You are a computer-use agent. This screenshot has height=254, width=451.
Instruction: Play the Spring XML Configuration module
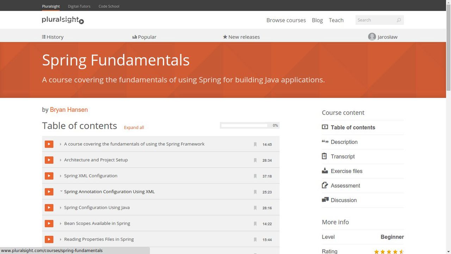click(x=49, y=176)
